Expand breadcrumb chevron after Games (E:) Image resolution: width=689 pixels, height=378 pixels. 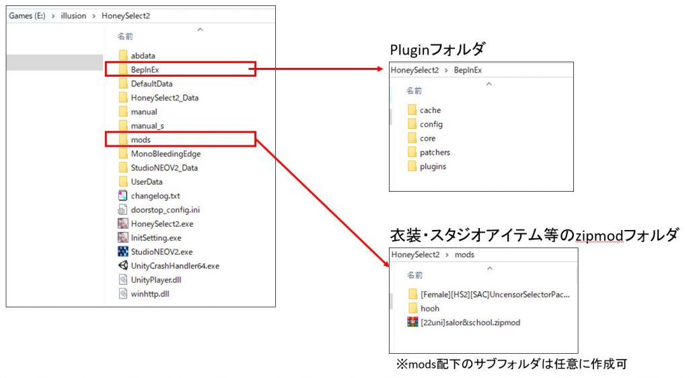[53, 15]
